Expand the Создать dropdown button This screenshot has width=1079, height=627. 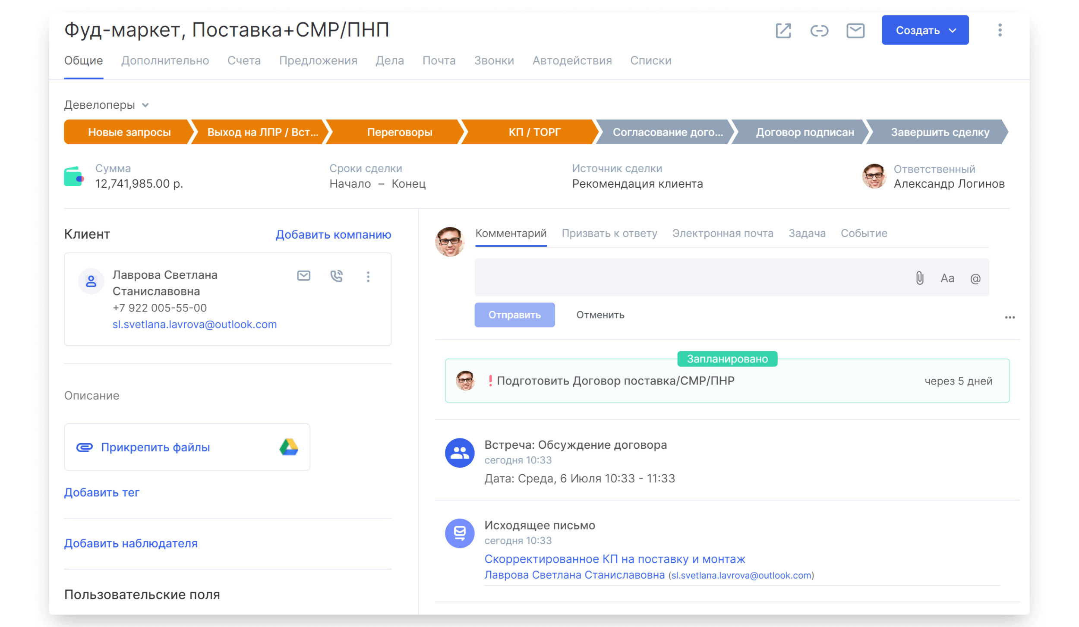(x=924, y=30)
